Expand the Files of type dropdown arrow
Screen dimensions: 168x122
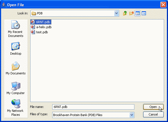(x=132, y=115)
